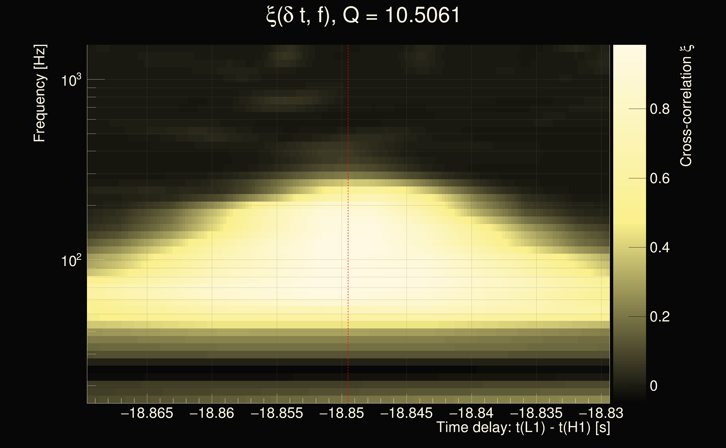Click the -18.84 time delay tick label
The height and width of the screenshot is (448, 726).
471,413
